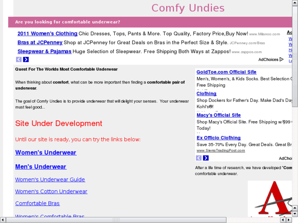298x223 pixels.
Task: Click the www.zappos.com ad URL text
Action: (246, 52)
